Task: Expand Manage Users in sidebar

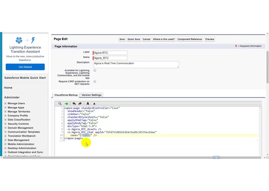Action: tap(5, 103)
